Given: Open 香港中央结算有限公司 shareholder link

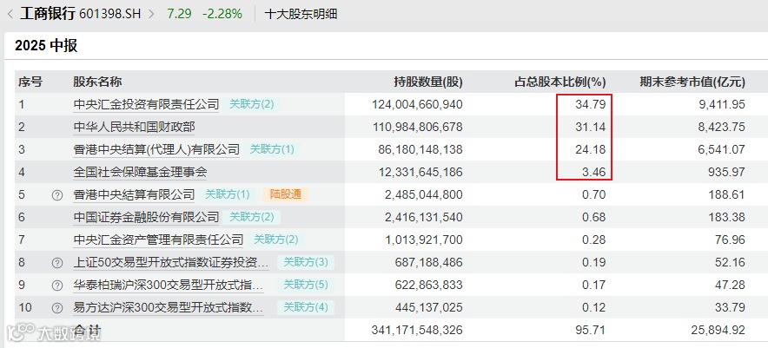Looking at the screenshot, I should pyautogui.click(x=134, y=194).
